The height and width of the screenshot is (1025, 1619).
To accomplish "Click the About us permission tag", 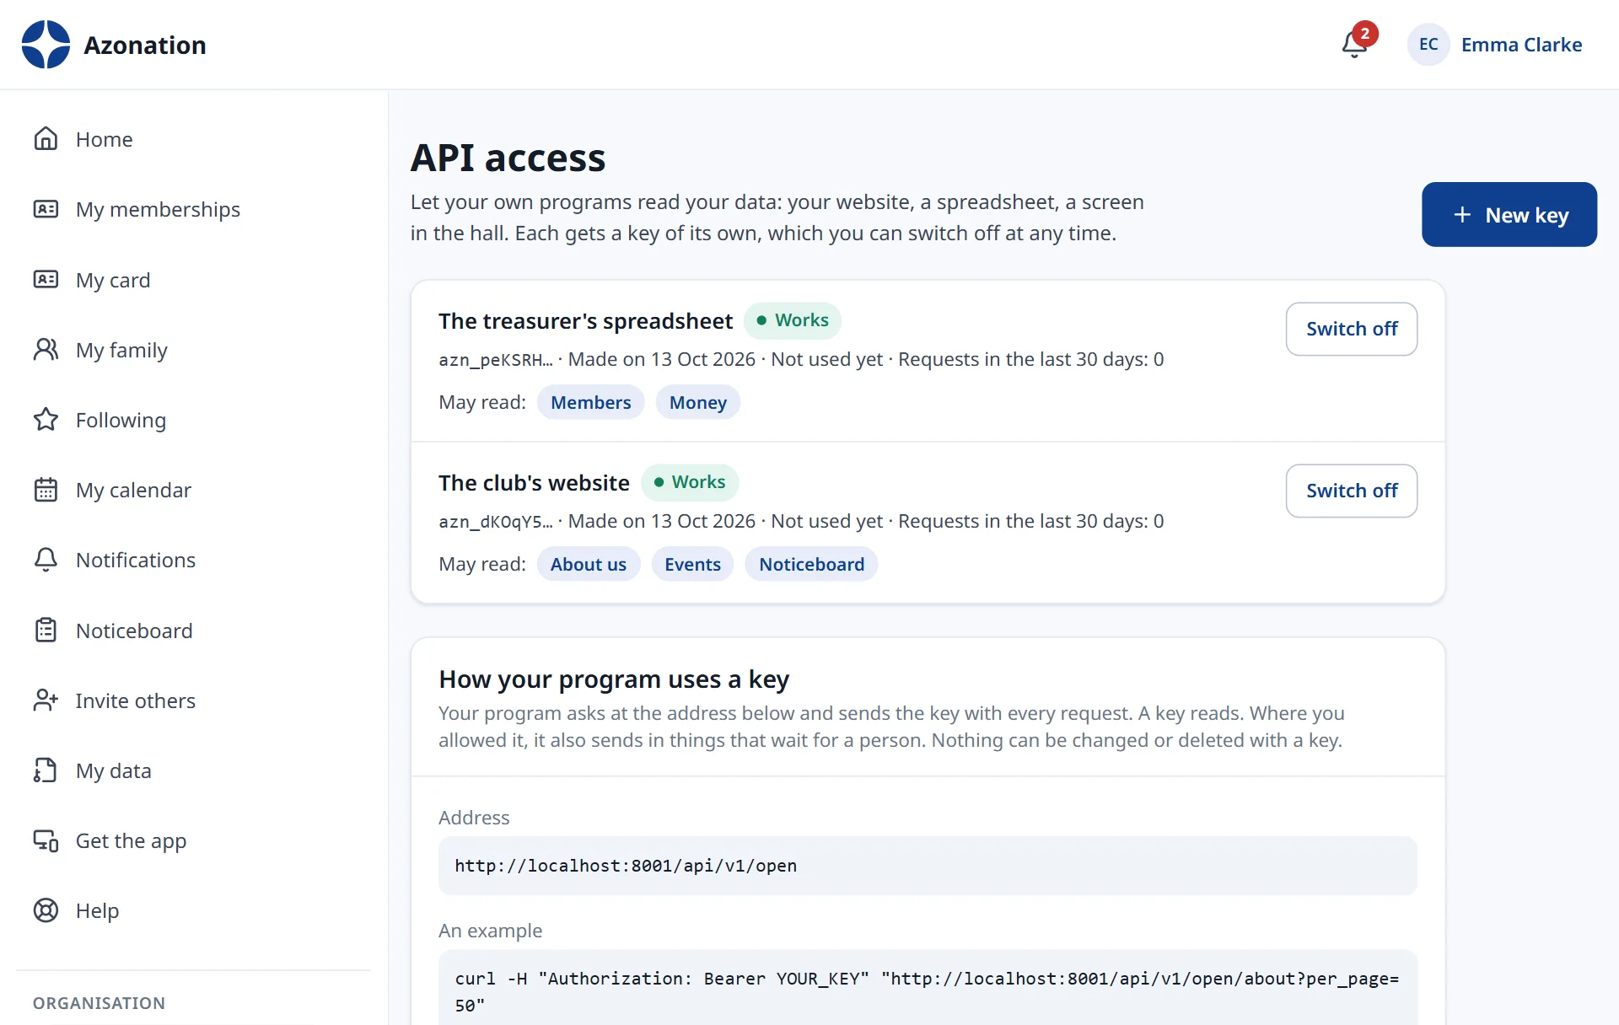I will tap(588, 564).
